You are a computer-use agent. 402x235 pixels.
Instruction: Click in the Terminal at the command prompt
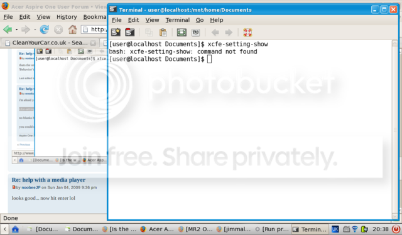point(209,59)
